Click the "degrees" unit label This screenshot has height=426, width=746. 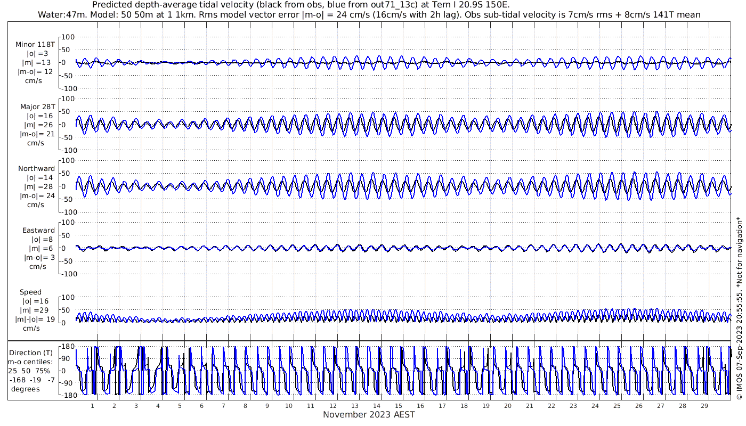[25, 389]
